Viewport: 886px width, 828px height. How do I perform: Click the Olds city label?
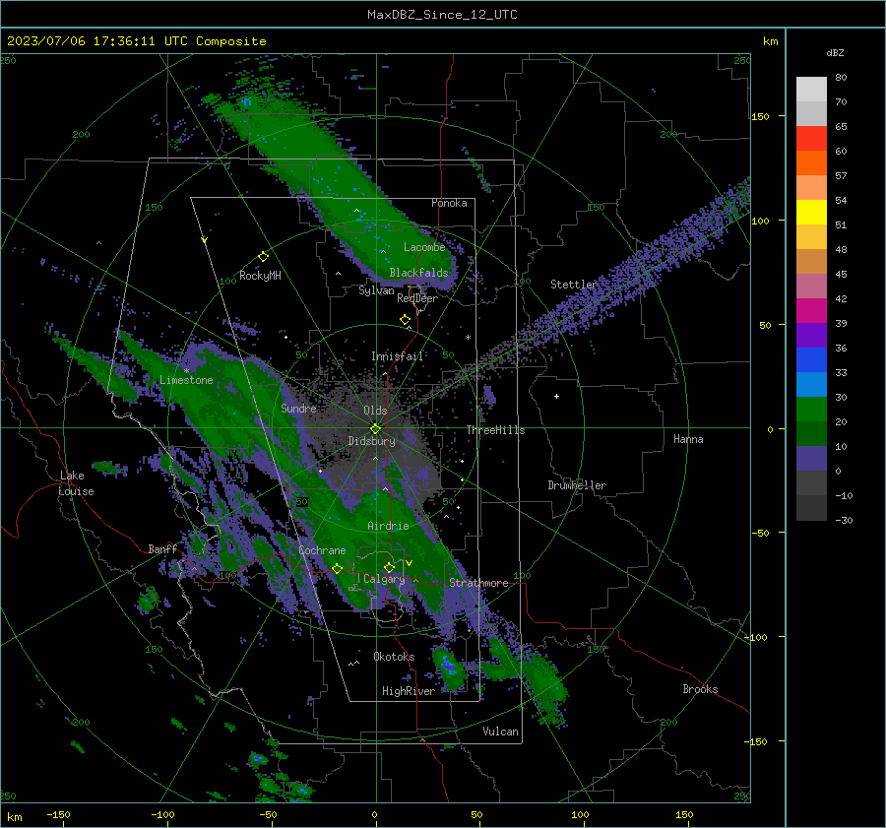[x=375, y=411]
